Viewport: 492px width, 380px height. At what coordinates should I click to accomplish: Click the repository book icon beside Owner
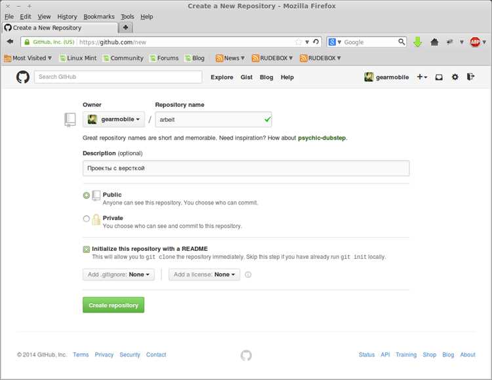[x=70, y=120]
